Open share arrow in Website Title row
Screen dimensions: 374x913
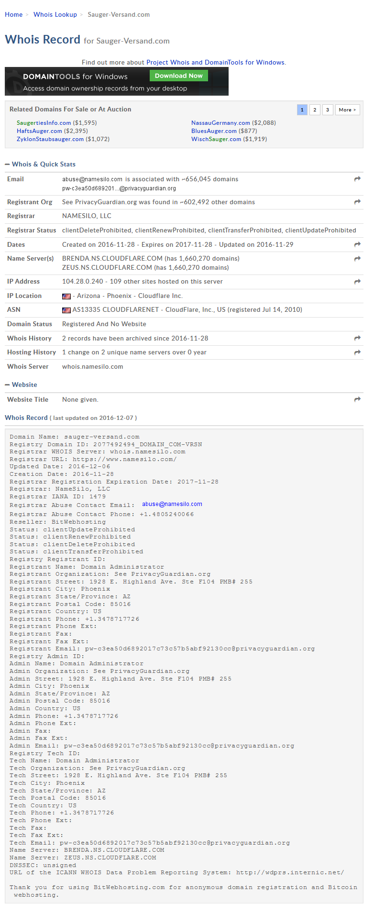coord(357,399)
